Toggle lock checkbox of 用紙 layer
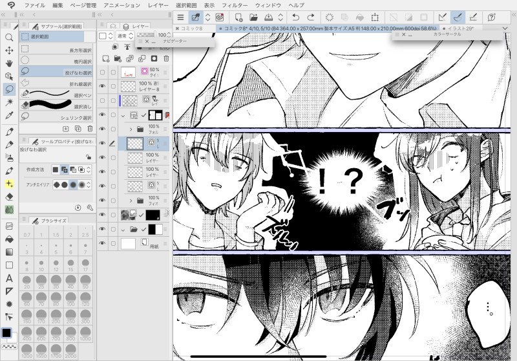This screenshot has width=517, height=361. click(113, 243)
